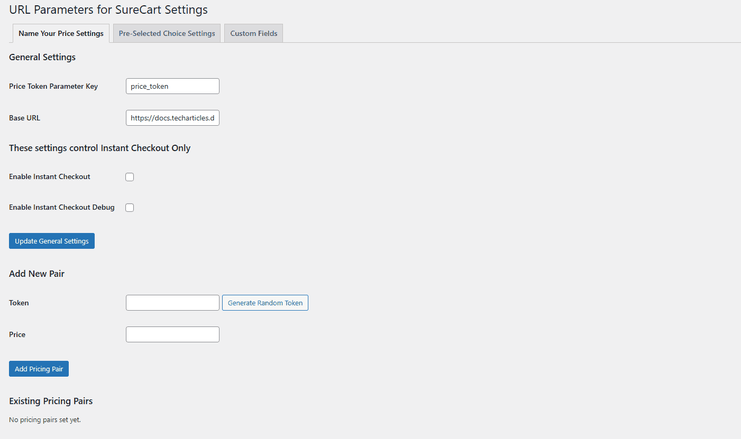
Task: Open the Custom Fields tab
Action: point(254,33)
